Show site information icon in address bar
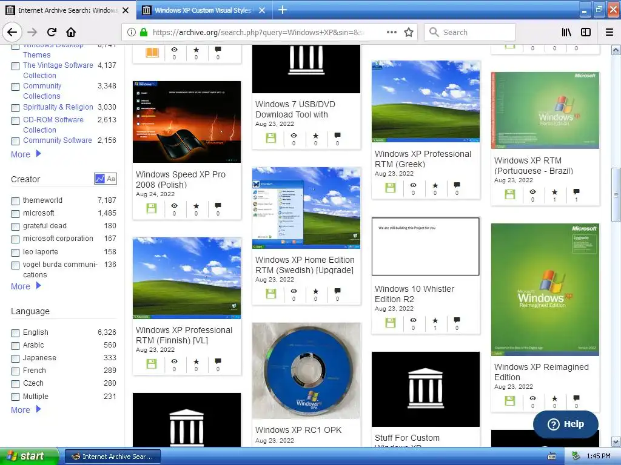 132,33
